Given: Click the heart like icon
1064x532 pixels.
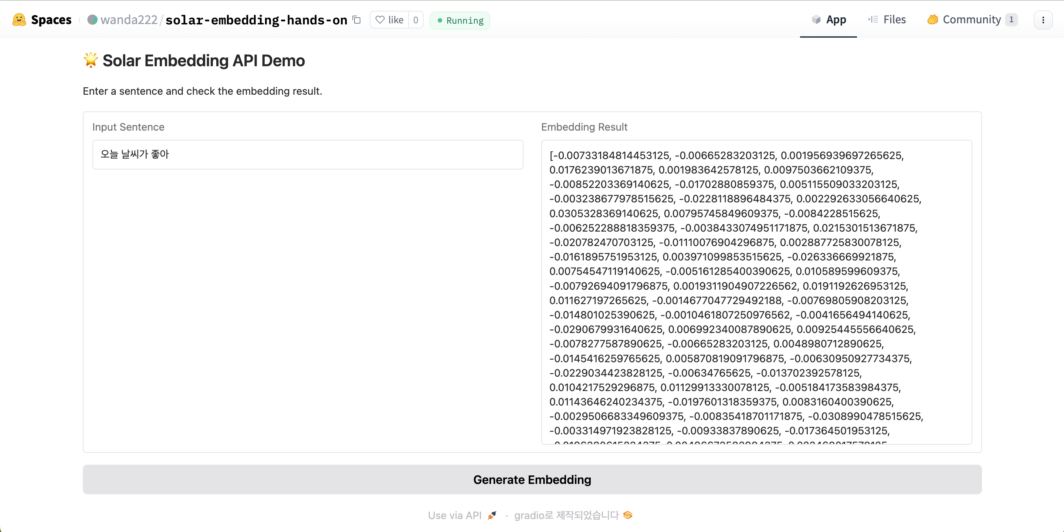Looking at the screenshot, I should 380,20.
